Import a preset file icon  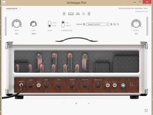point(115,24)
